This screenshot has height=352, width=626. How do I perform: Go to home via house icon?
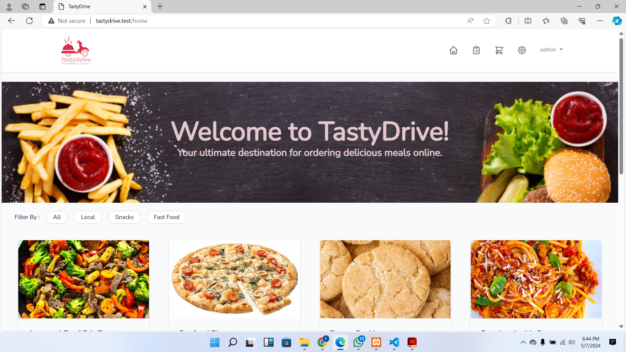coord(453,50)
